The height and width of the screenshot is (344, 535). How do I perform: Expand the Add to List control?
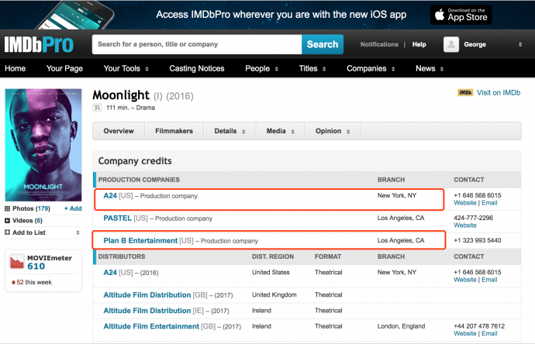[x=77, y=232]
